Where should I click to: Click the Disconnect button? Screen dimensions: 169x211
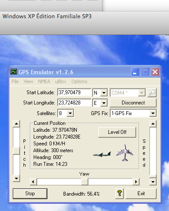click(x=133, y=103)
